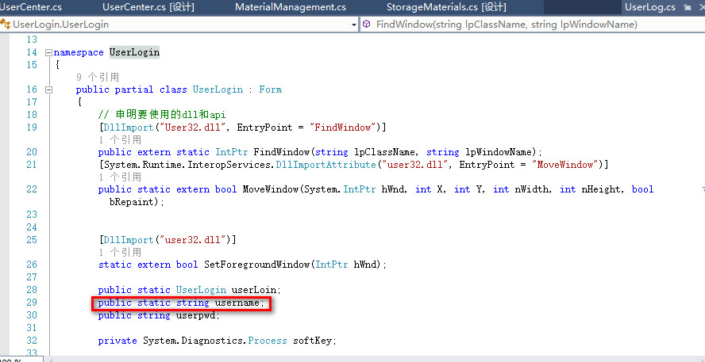
Task: Open the MaterialManagement.cs tab
Action: [x=291, y=7]
